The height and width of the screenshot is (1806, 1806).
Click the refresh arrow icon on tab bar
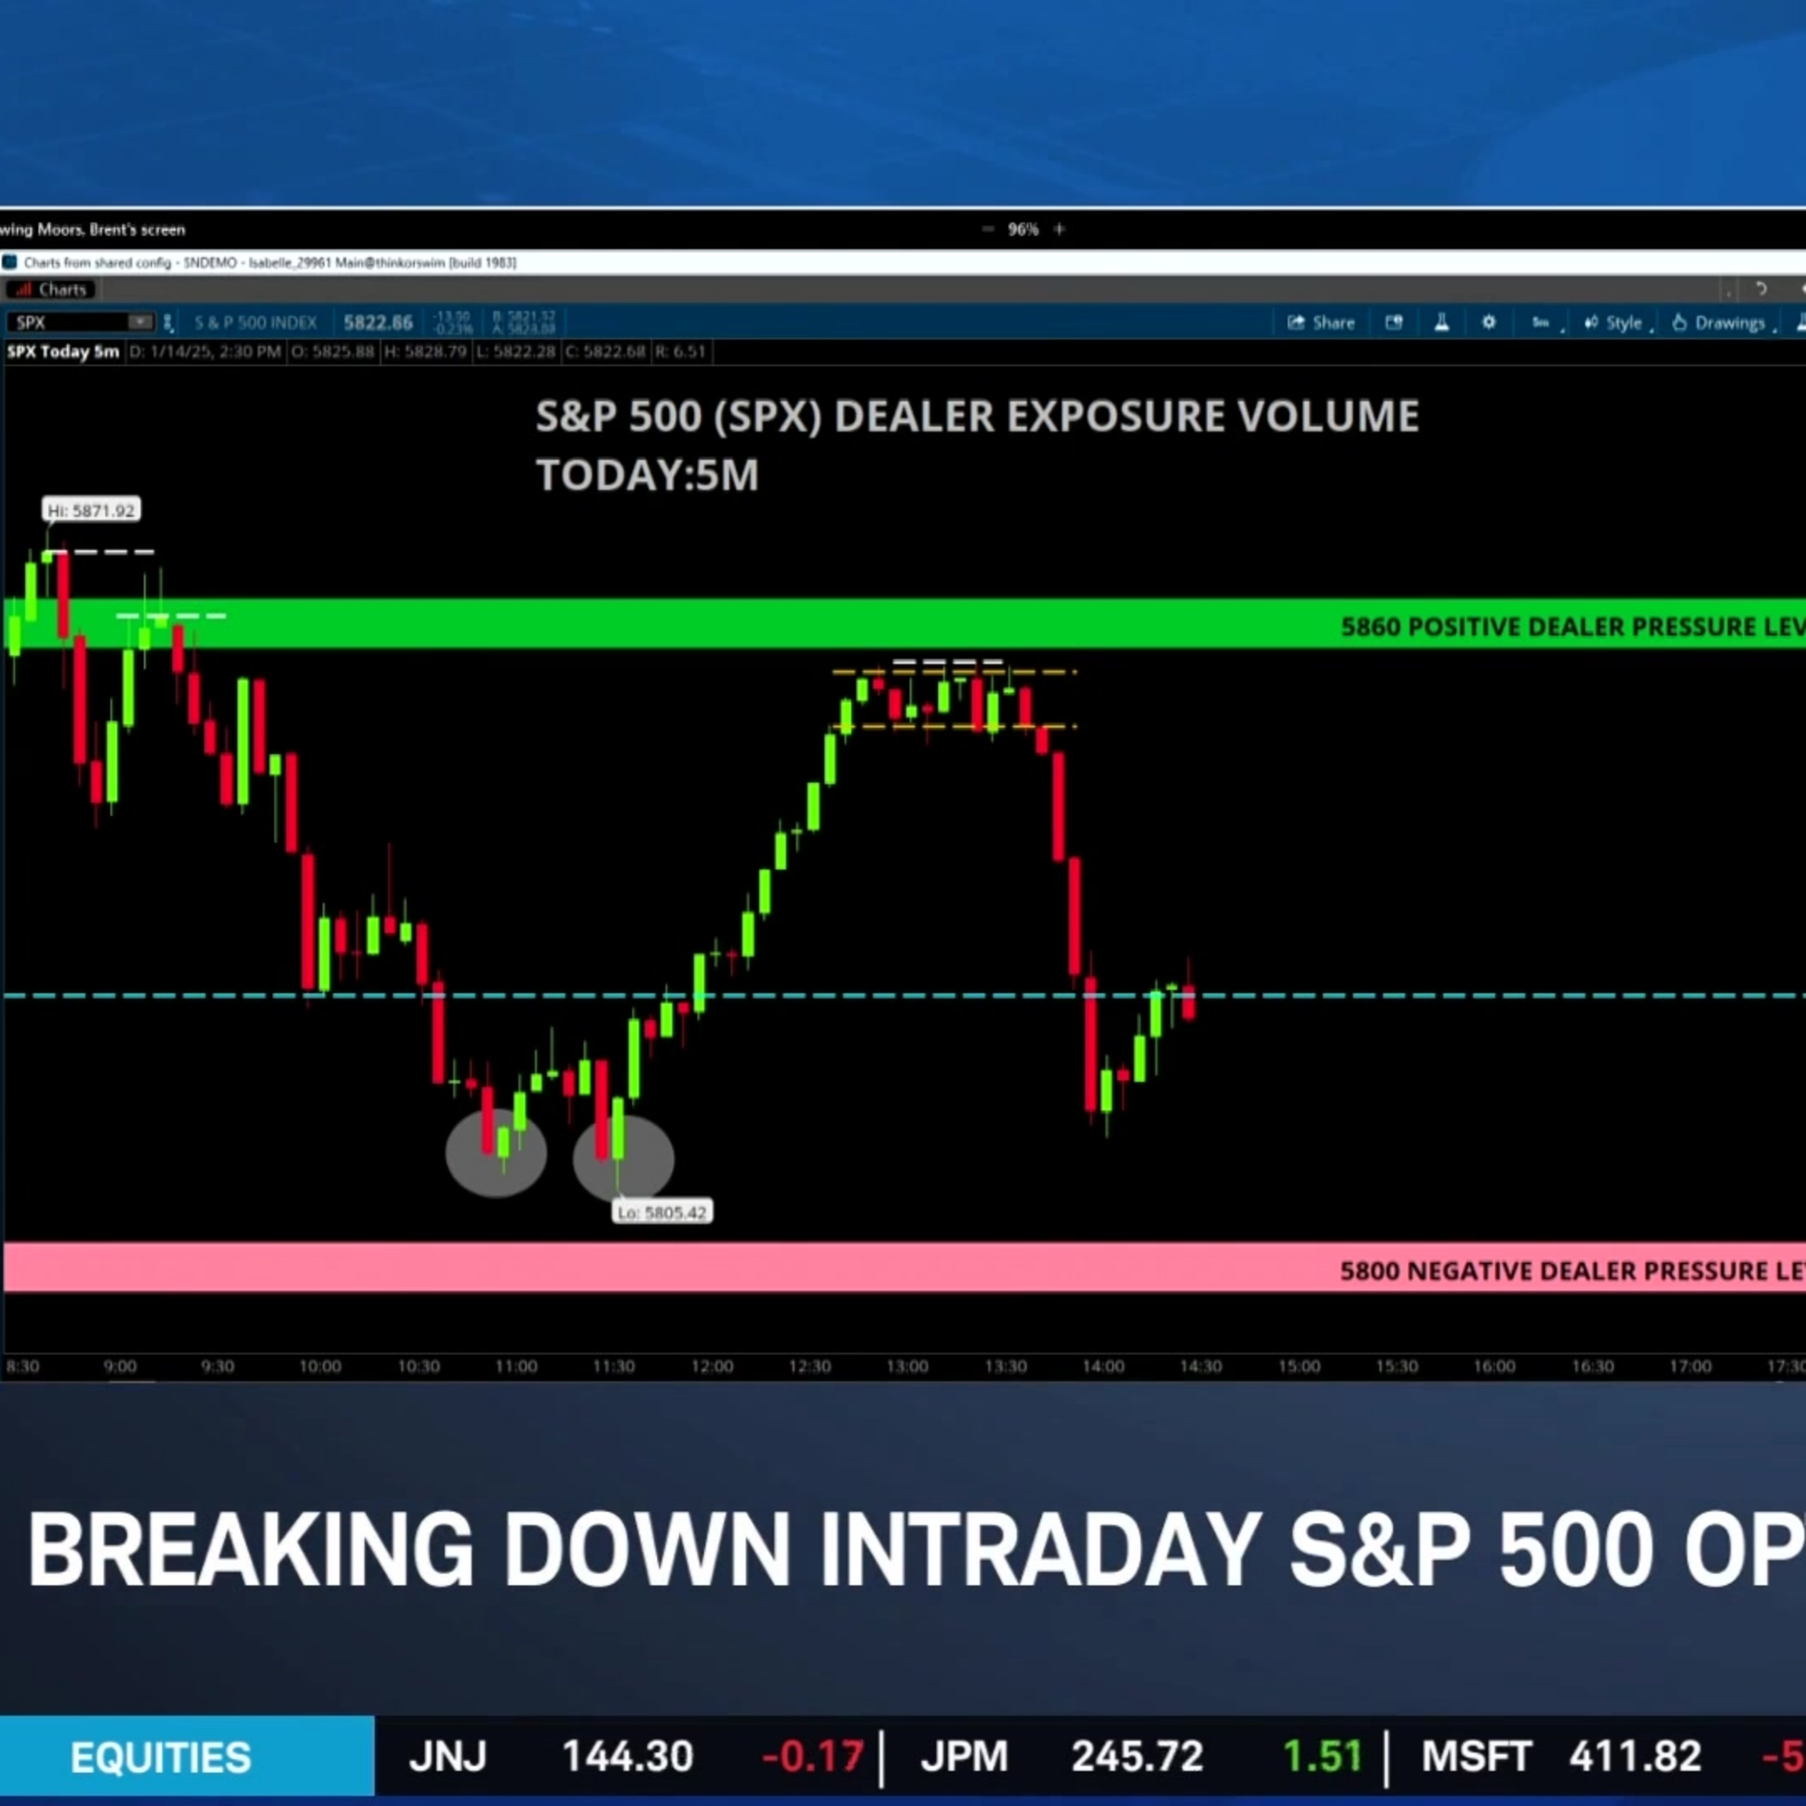pos(1761,290)
